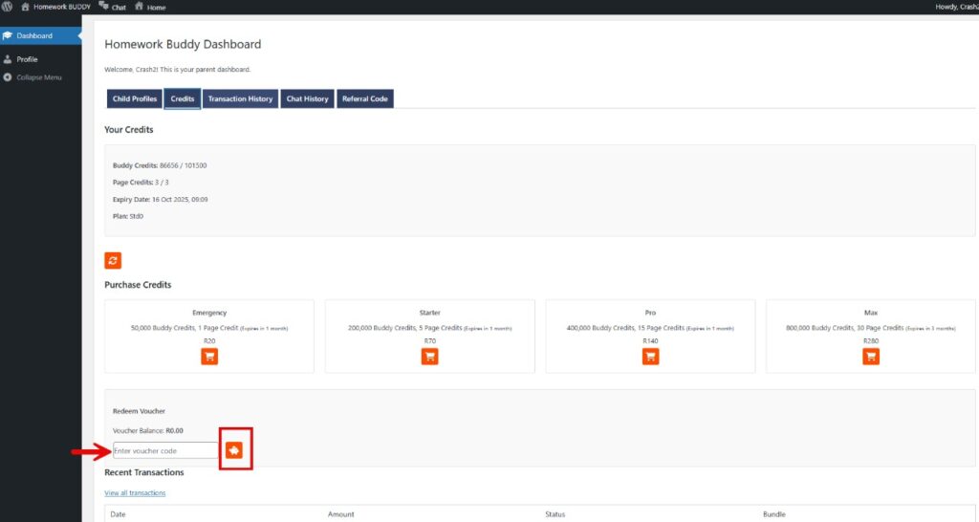Click the orange refresh credits icon

[x=113, y=260]
